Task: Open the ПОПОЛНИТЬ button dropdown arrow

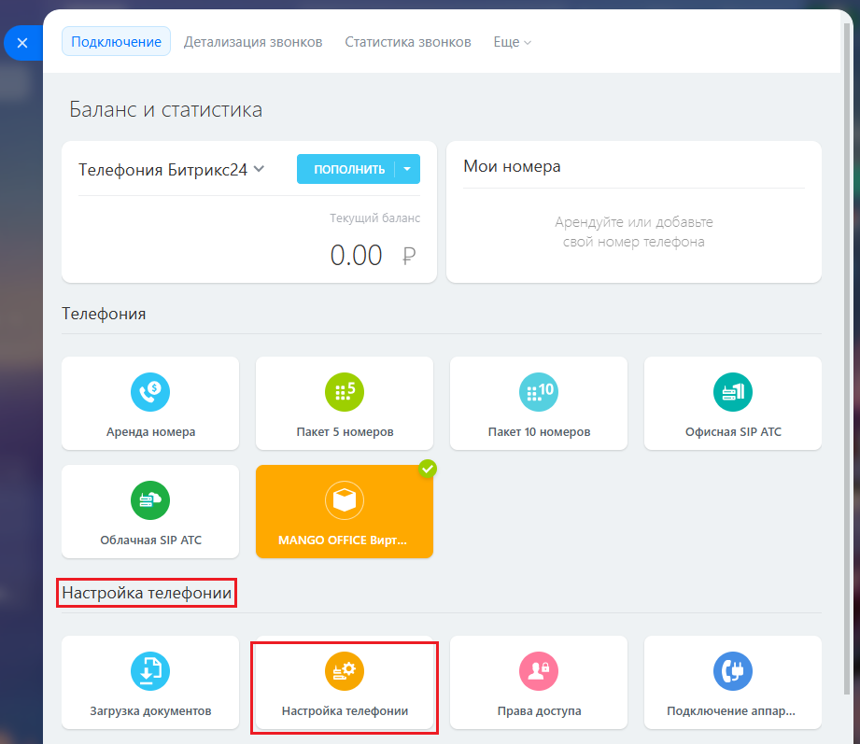Action: click(x=407, y=169)
